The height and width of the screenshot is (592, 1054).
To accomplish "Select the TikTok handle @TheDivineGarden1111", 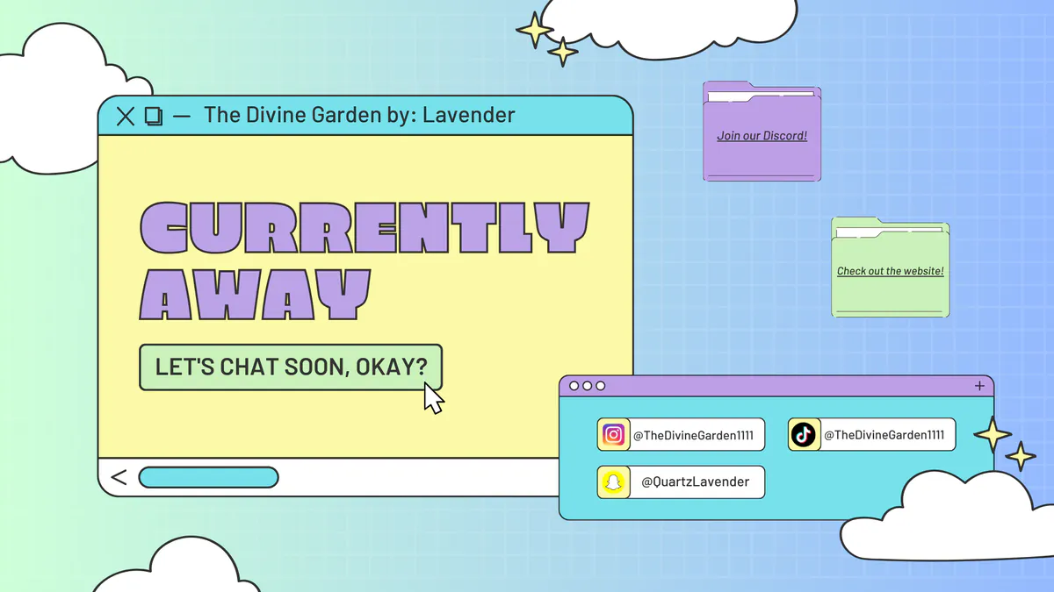I will (x=884, y=435).
